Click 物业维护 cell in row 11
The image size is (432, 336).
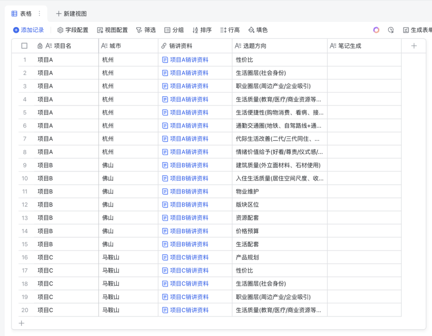280,192
